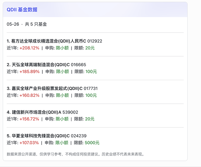Click 限小额 status in 易方达 row

(x=62, y=48)
